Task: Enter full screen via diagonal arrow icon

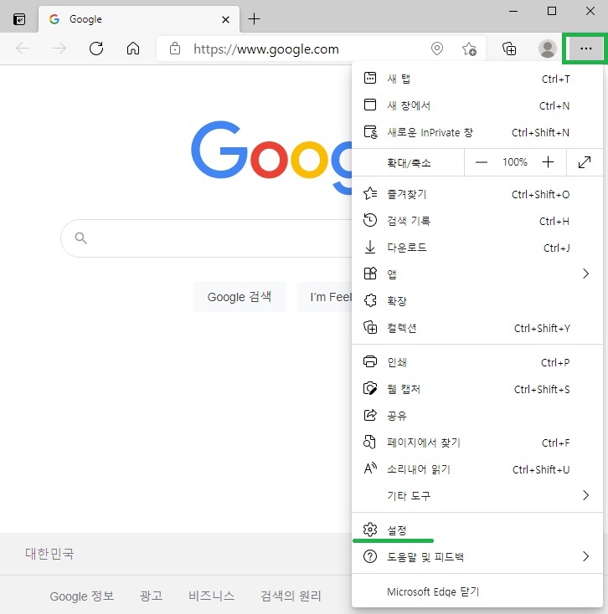Action: tap(585, 162)
